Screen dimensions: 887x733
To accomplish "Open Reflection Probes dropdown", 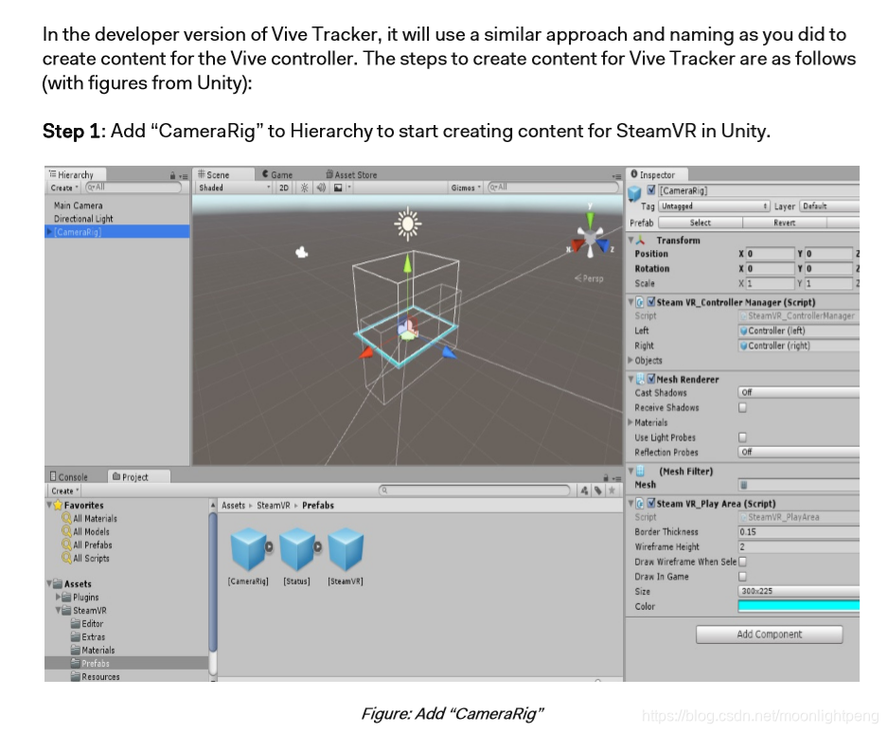I will click(799, 452).
